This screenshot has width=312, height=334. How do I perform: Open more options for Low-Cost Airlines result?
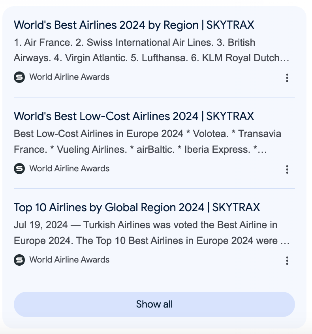tap(287, 169)
